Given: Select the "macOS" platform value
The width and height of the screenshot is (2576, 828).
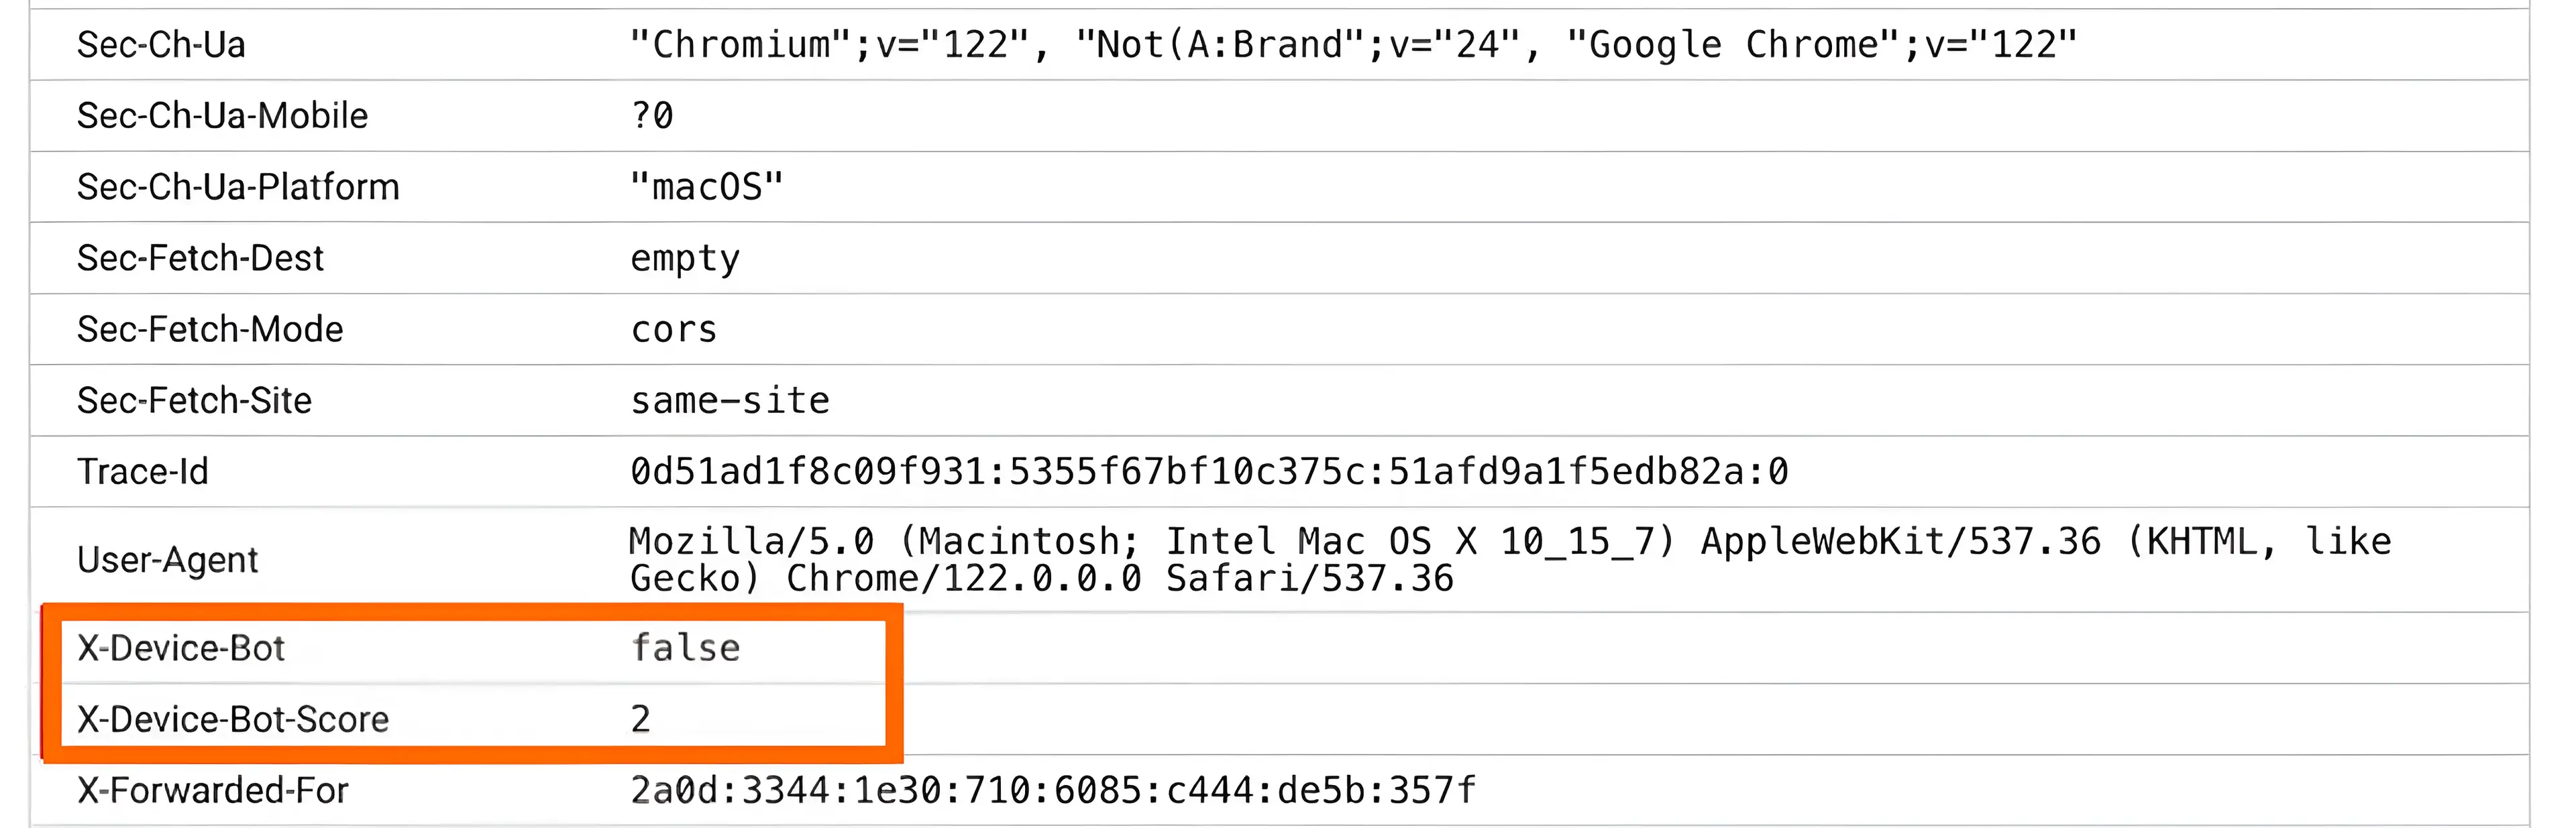Looking at the screenshot, I should click(706, 187).
